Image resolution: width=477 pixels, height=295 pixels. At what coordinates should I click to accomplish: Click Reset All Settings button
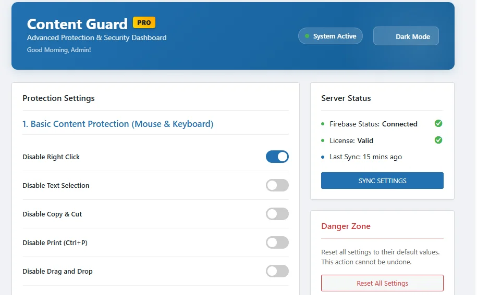click(382, 283)
